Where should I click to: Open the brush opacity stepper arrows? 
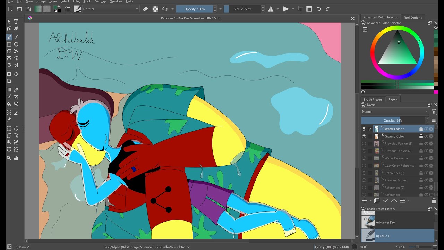click(215, 9)
